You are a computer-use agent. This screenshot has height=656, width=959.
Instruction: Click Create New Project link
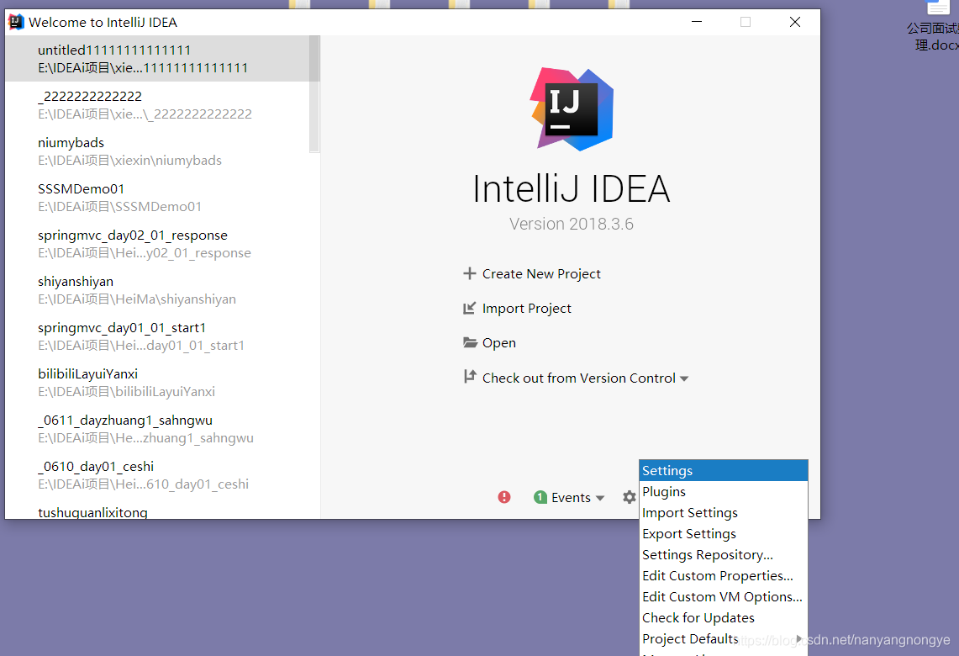point(541,273)
